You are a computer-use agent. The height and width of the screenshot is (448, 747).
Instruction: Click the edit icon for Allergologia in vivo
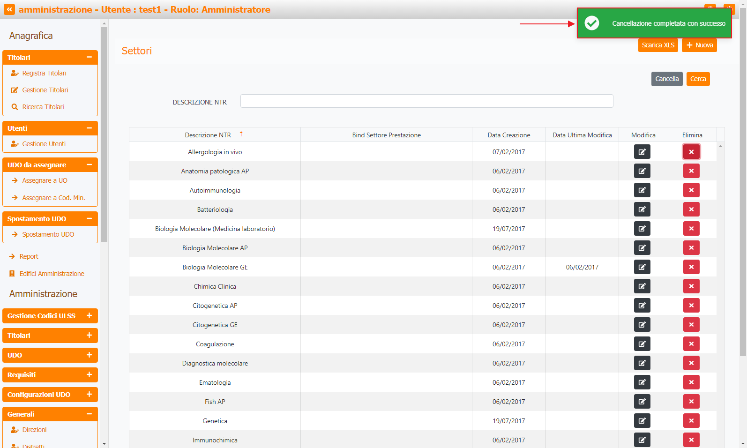pos(642,152)
